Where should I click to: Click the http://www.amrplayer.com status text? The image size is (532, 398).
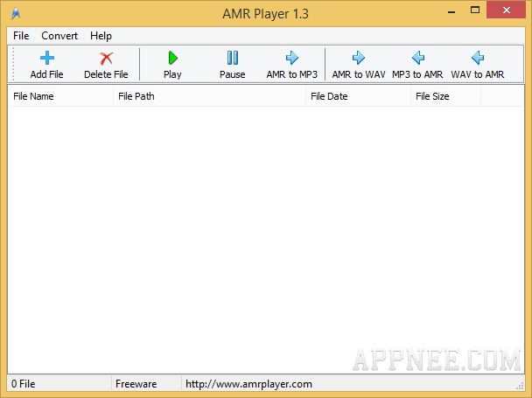click(248, 384)
